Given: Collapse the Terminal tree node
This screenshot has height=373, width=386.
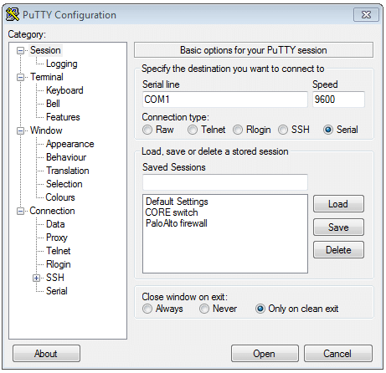Looking at the screenshot, I should click(20, 77).
